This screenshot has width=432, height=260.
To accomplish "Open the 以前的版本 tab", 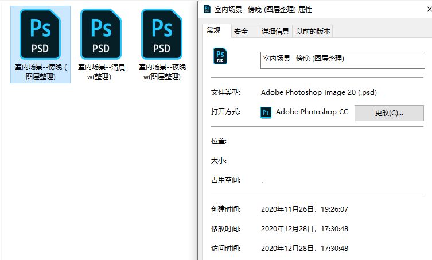I will [x=313, y=32].
